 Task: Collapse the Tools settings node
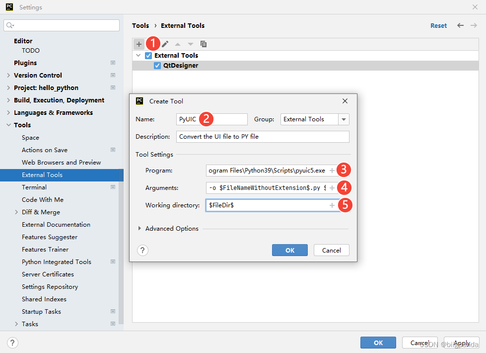pos(8,125)
